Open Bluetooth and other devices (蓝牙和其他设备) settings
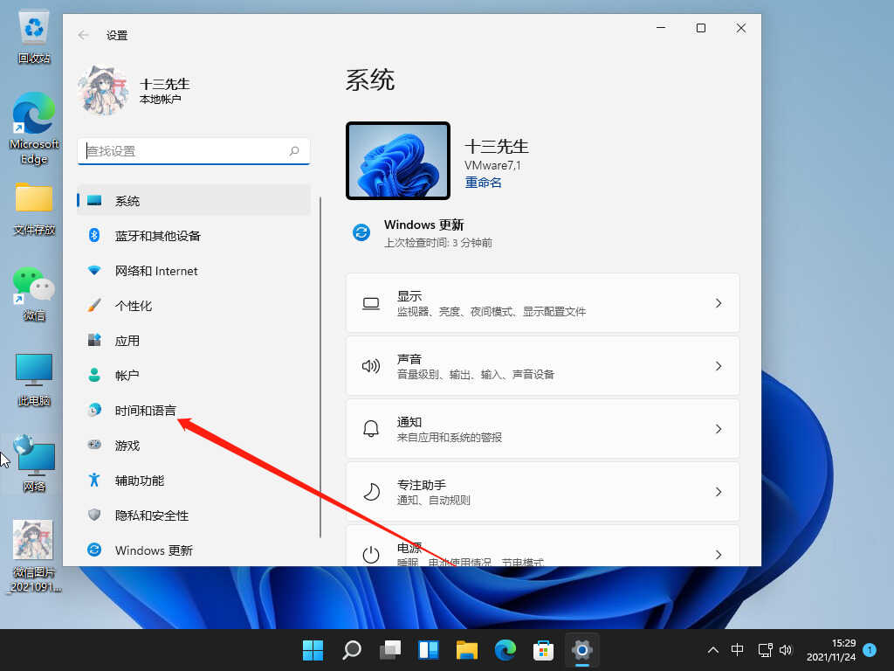Screen dimensions: 894x671 point(194,236)
